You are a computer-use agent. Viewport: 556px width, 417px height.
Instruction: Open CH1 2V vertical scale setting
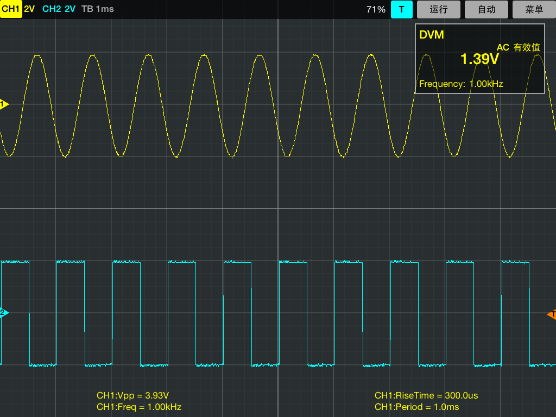click(x=29, y=9)
